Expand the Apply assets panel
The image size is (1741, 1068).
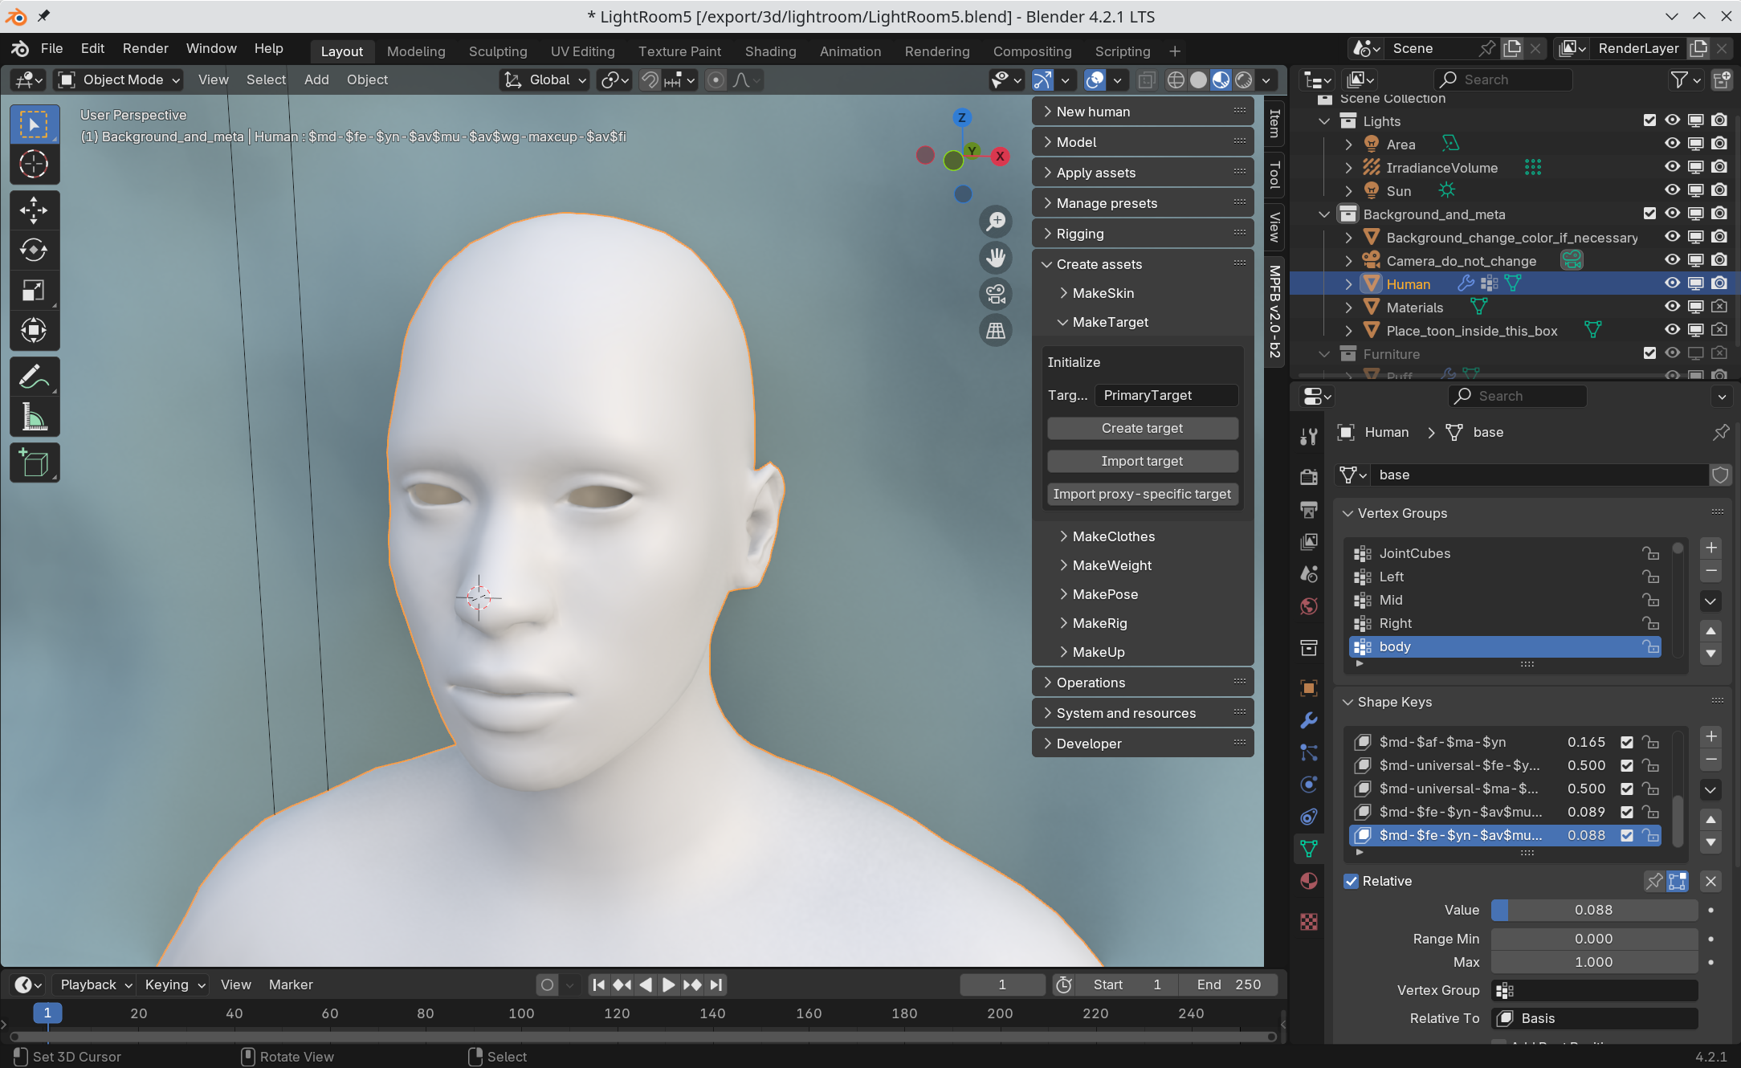(1143, 173)
